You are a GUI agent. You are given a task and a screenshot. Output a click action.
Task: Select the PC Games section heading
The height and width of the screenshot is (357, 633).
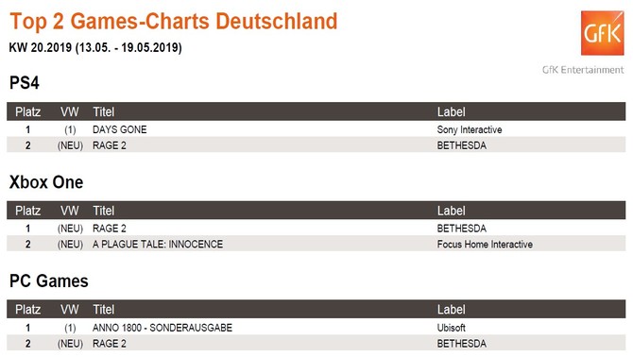point(48,281)
